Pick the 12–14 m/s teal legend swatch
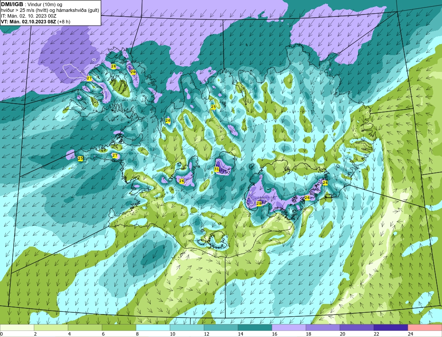Screen dimensions: 442x337 pos(221,328)
